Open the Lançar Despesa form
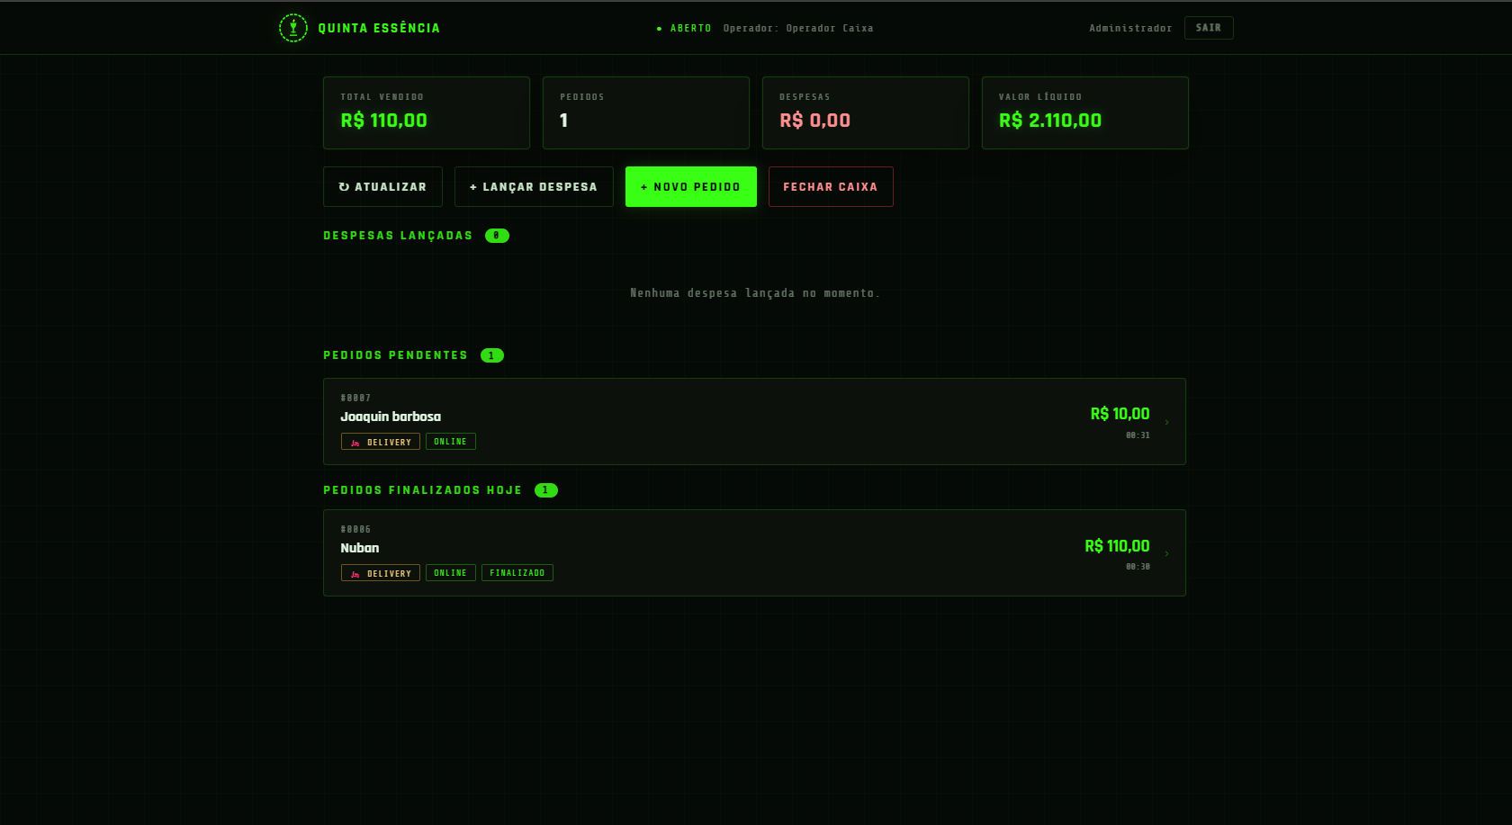The width and height of the screenshot is (1512, 825). click(534, 187)
